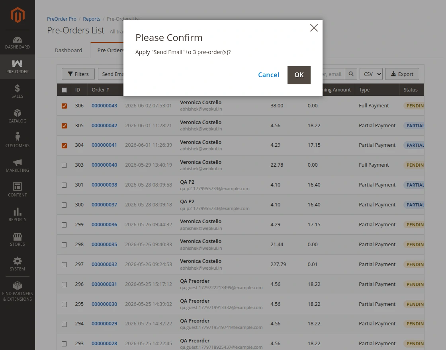This screenshot has width=446, height=350.
Task: Click the search magnifier icon
Action: pos(351,74)
